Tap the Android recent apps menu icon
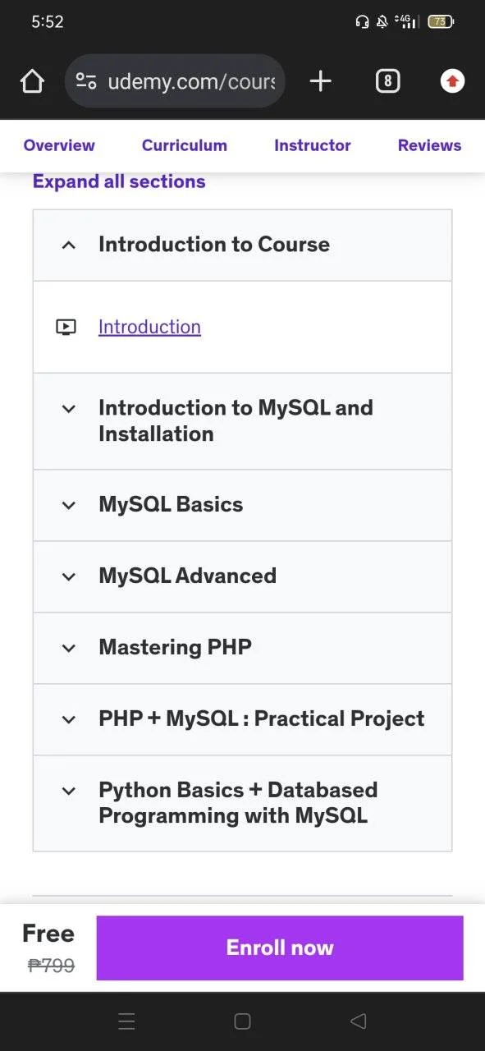Viewport: 485px width, 1051px height. [126, 1021]
